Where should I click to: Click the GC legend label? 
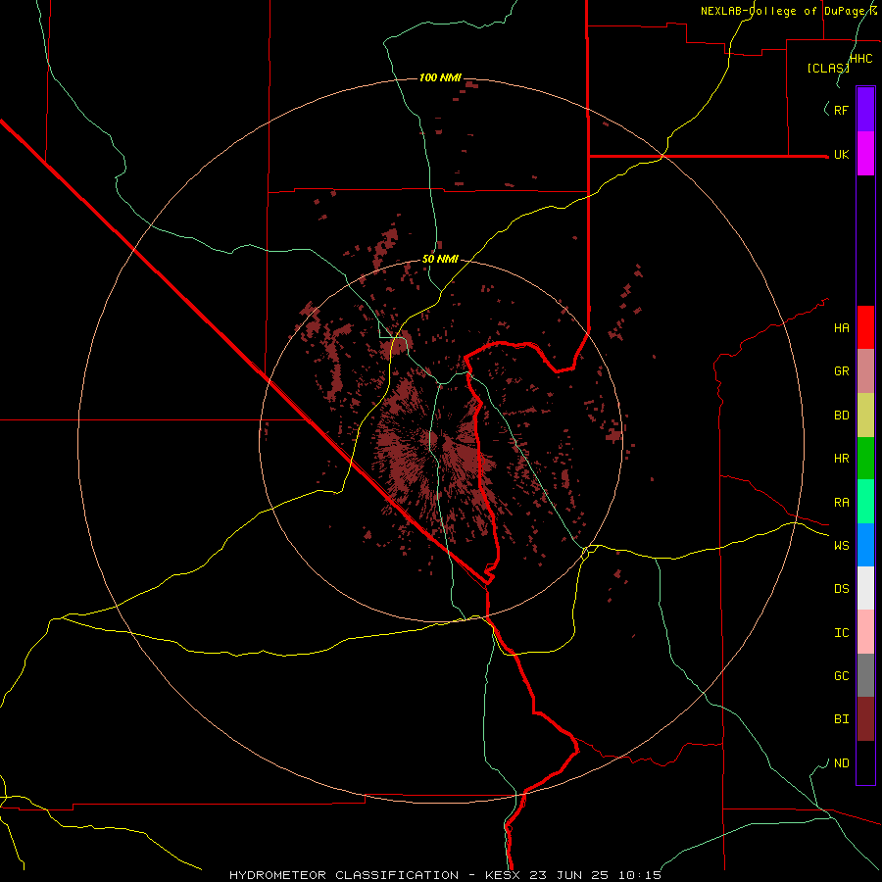(x=842, y=675)
